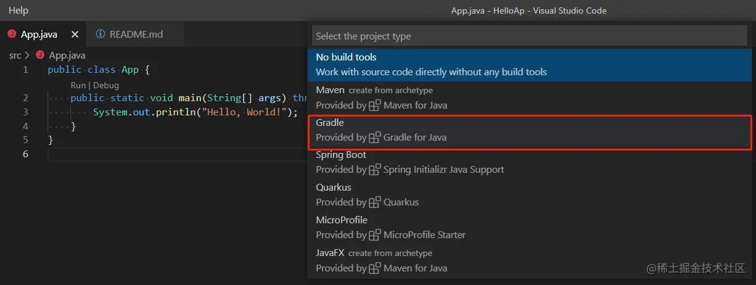Close the App.java editor tab
Image resolution: width=756 pixels, height=285 pixels.
coord(75,35)
